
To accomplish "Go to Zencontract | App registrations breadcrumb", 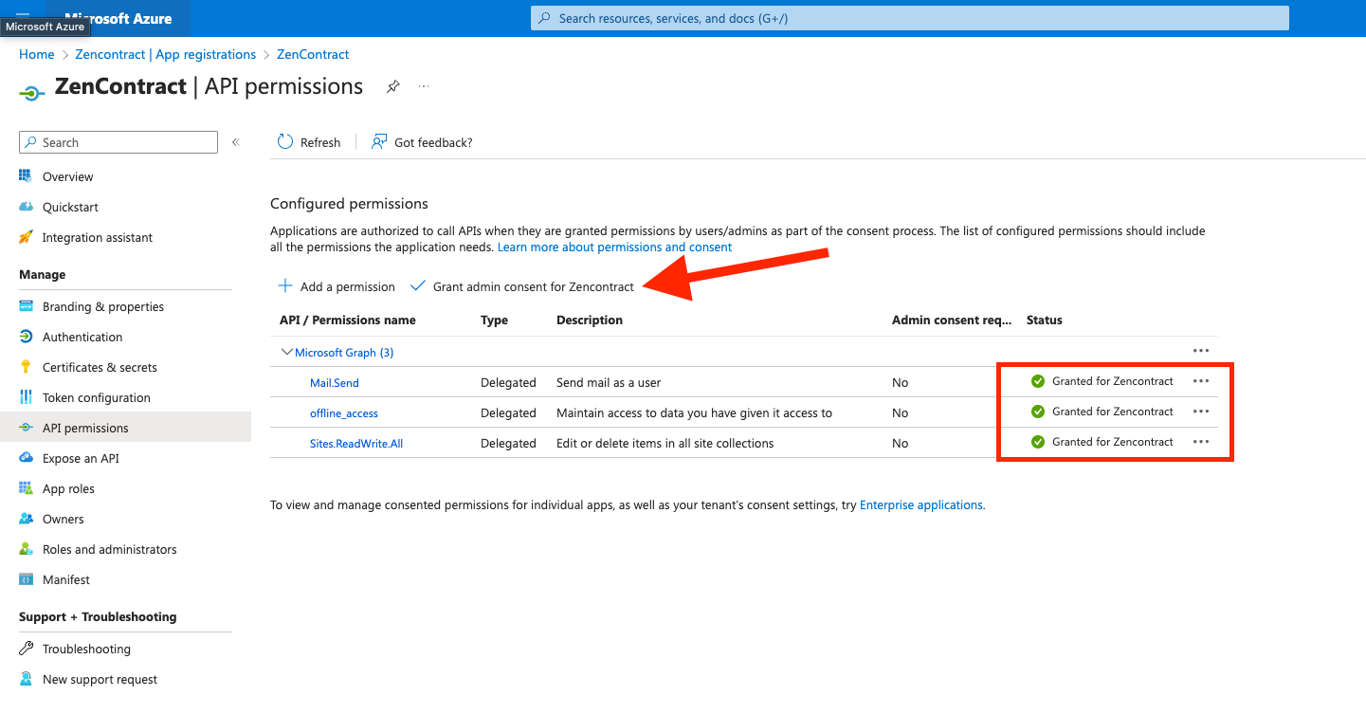I will coord(166,54).
